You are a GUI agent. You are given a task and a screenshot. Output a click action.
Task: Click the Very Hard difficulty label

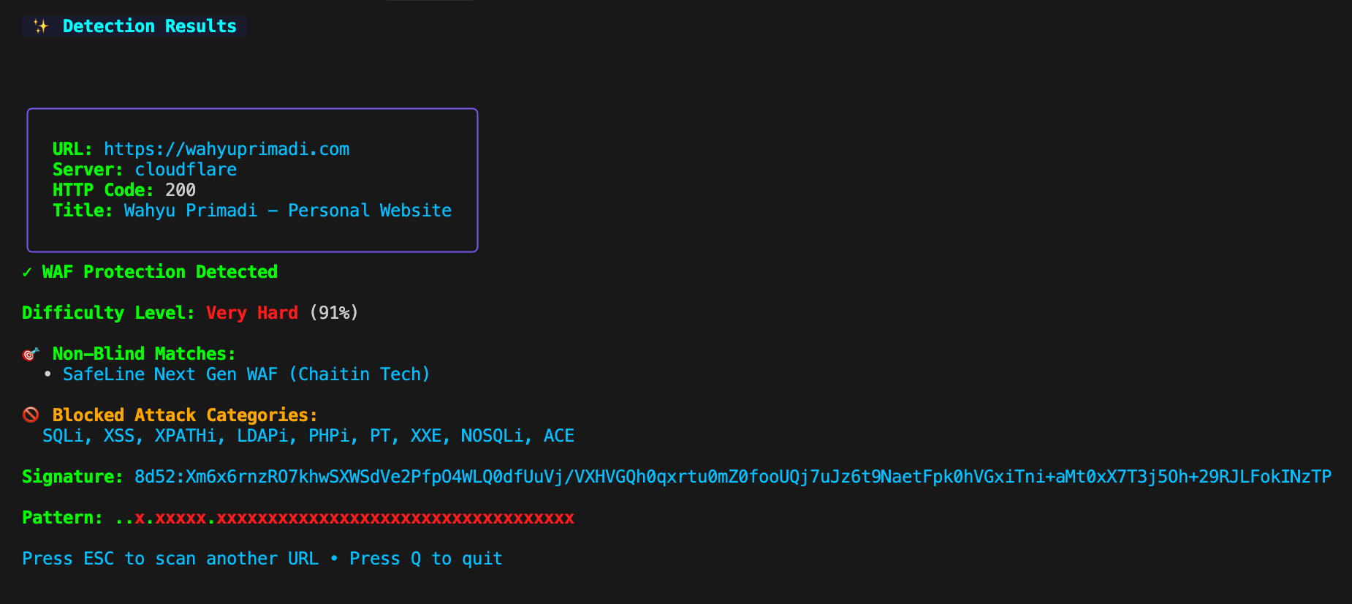(x=252, y=313)
